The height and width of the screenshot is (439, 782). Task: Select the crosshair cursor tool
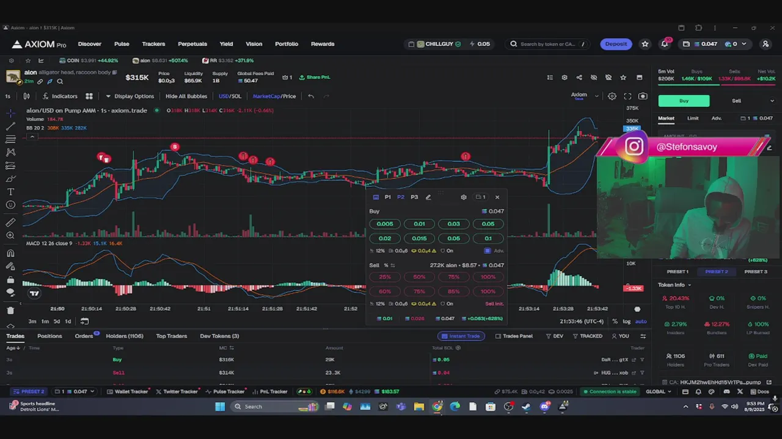[x=10, y=113]
